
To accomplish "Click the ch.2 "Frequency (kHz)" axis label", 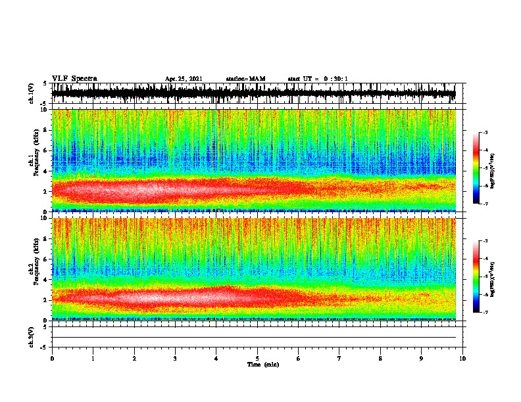I will (x=37, y=261).
